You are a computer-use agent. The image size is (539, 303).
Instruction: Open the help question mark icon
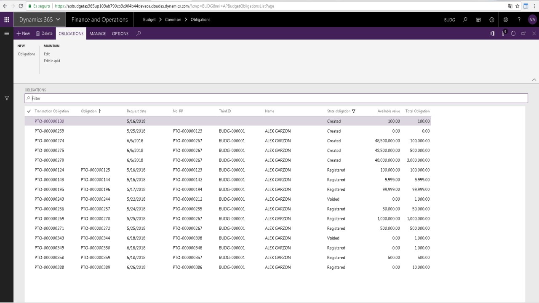point(519,20)
